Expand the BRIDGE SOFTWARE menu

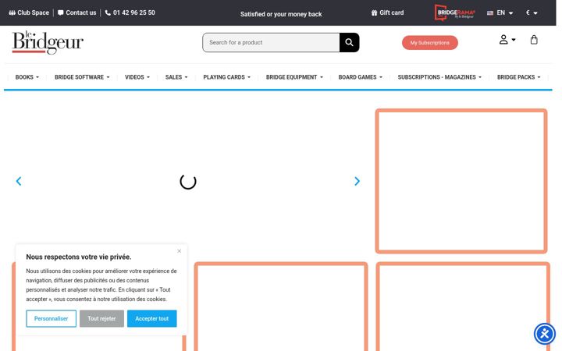point(82,77)
